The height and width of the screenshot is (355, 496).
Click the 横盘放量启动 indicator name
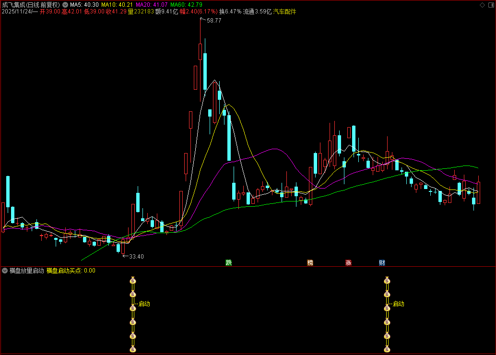click(26, 271)
